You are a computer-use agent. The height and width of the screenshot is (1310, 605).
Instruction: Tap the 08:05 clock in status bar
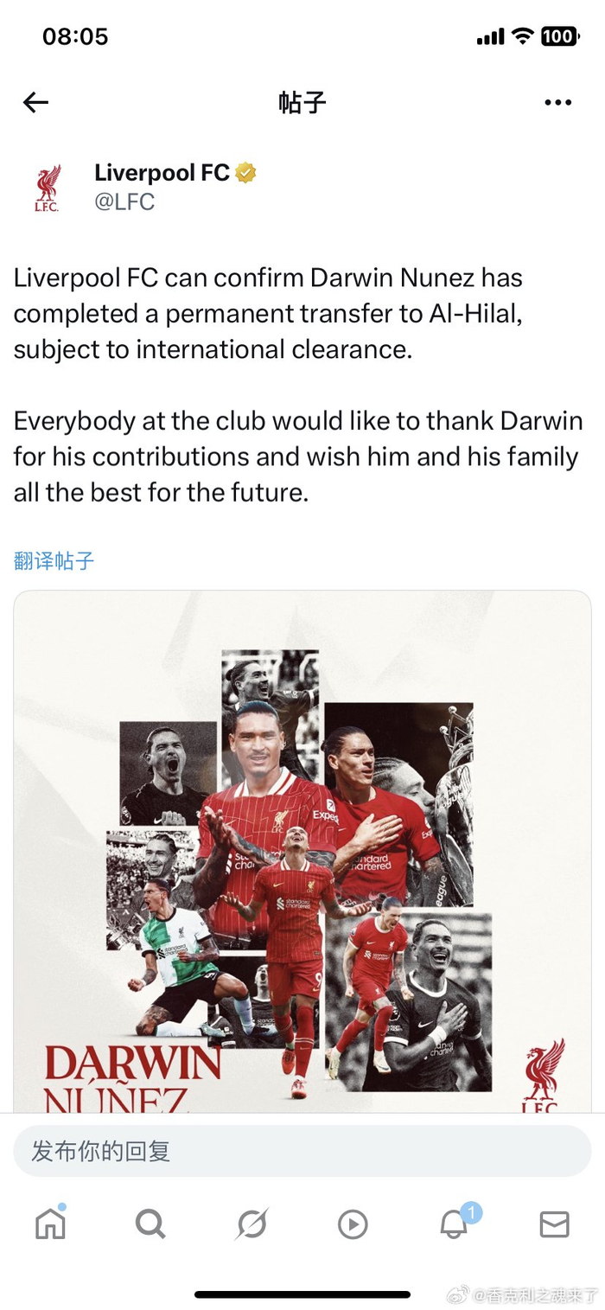[75, 36]
